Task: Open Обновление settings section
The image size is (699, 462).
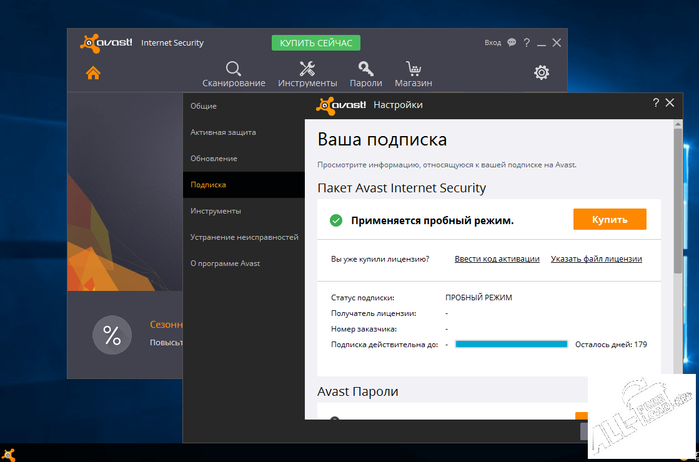Action: (214, 159)
